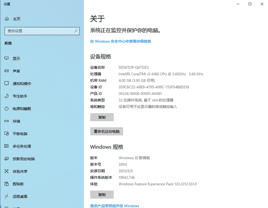Click the version value 20H2
Image resolution: width=268 pixels, height=208 pixels.
[123, 164]
